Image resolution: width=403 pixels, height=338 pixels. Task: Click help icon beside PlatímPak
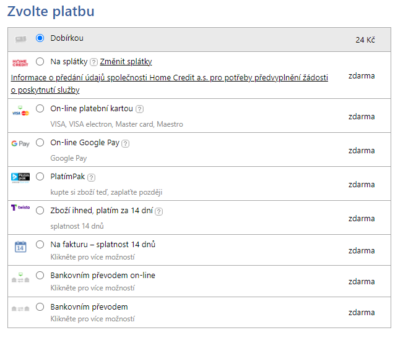91,177
